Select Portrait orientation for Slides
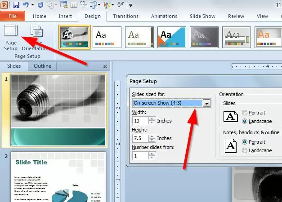 tap(245, 113)
